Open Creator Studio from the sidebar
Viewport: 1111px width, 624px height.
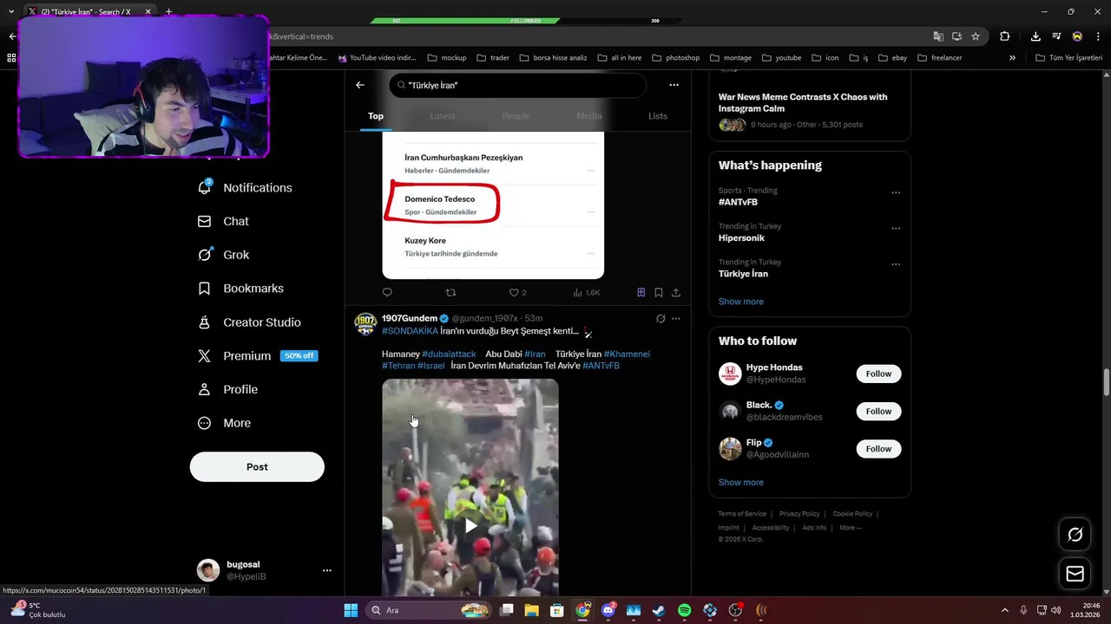pos(250,322)
